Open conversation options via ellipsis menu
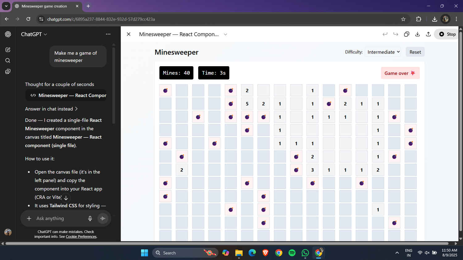The width and height of the screenshot is (463, 260). coord(108,34)
